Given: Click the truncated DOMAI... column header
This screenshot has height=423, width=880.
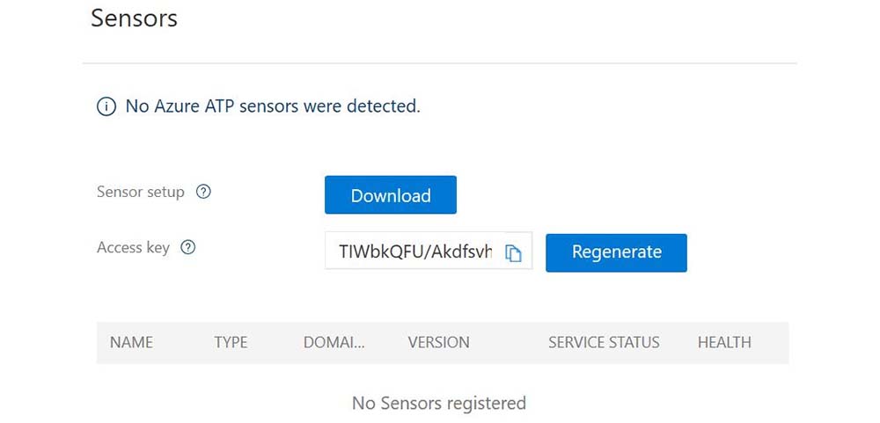Looking at the screenshot, I should pos(334,343).
